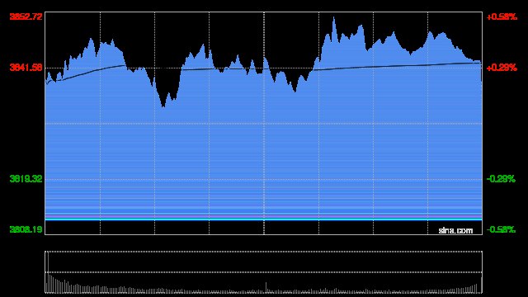
Task: Click the bottom price label 3808.19
Action: click(x=26, y=229)
